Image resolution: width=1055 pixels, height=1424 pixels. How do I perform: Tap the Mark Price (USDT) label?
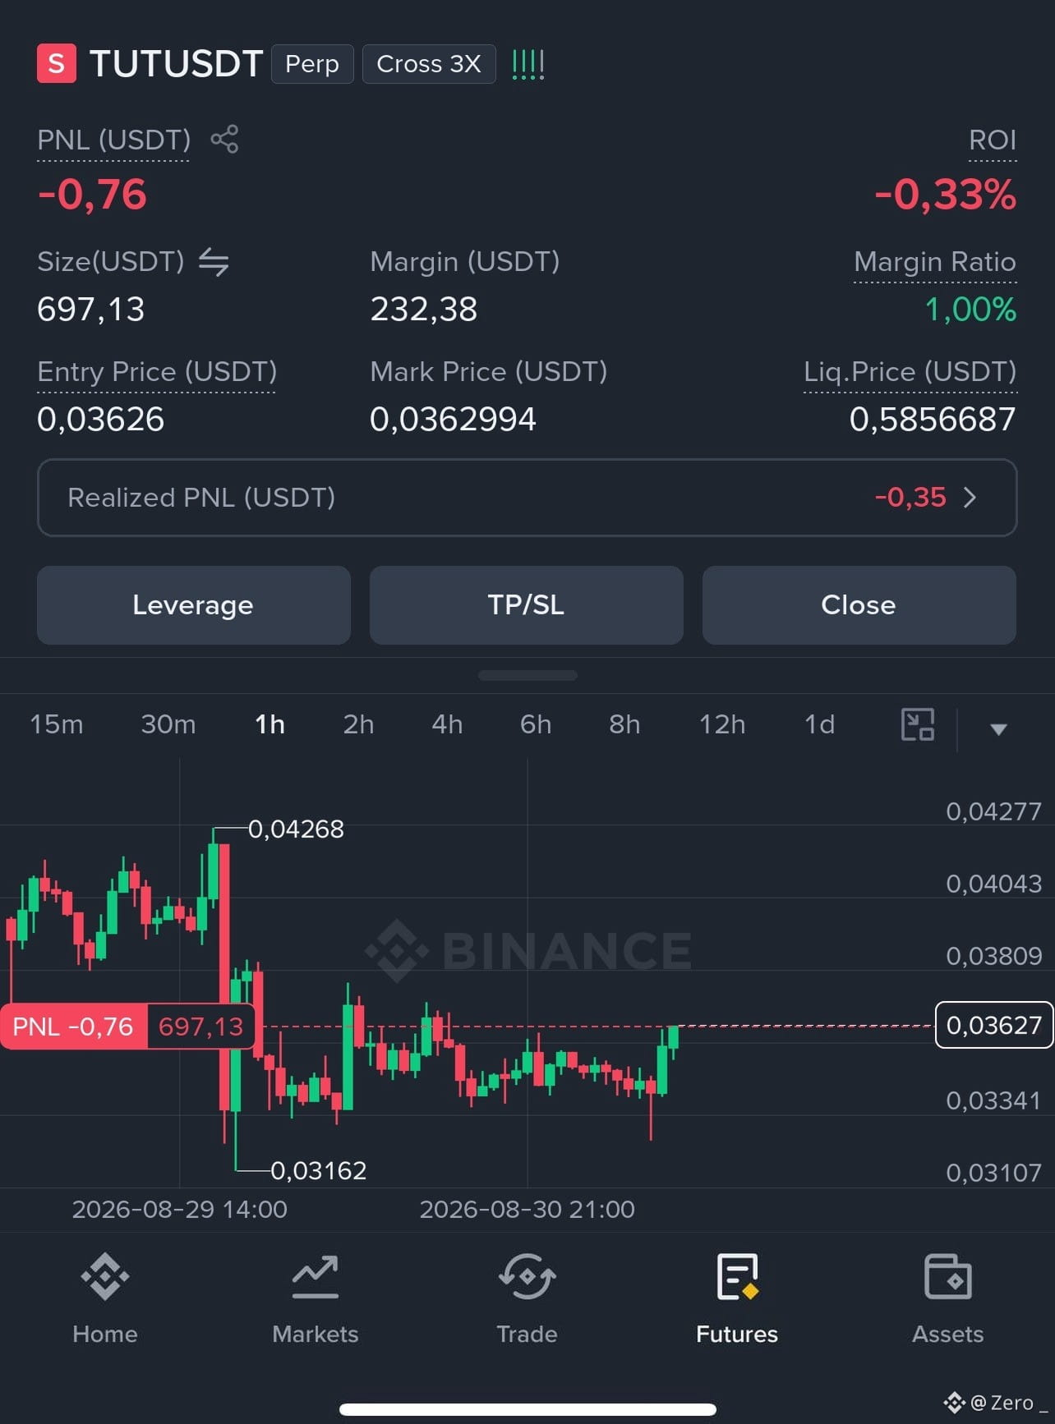[x=489, y=372]
